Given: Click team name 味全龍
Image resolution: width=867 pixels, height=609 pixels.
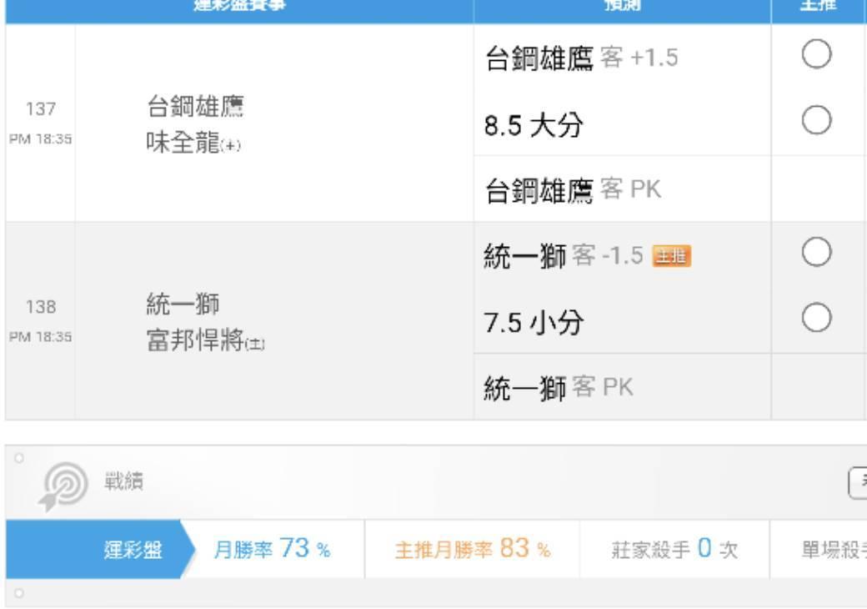Looking at the screenshot, I should tap(183, 142).
